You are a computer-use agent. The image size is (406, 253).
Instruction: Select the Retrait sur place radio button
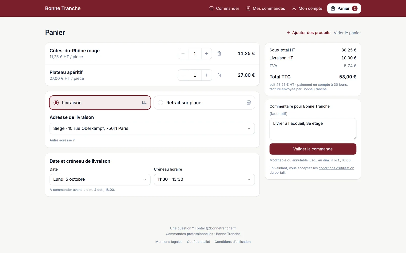point(160,103)
